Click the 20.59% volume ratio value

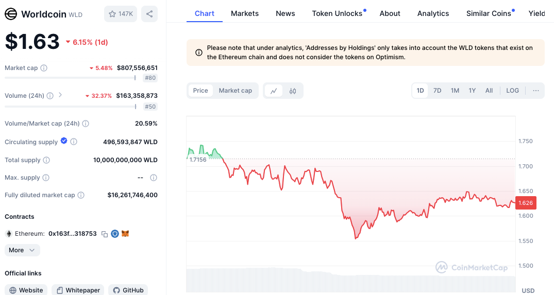coord(146,124)
